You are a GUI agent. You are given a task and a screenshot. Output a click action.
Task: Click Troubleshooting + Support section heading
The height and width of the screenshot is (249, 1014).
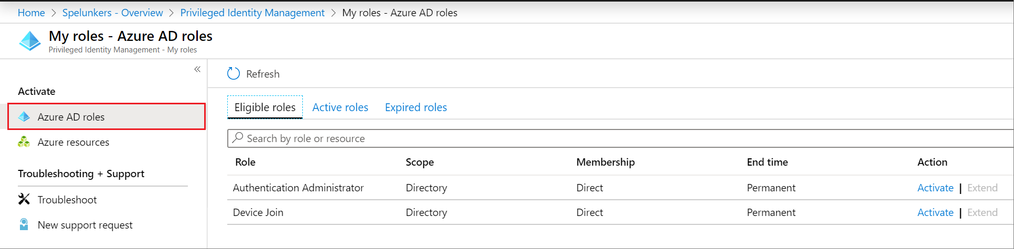(81, 174)
